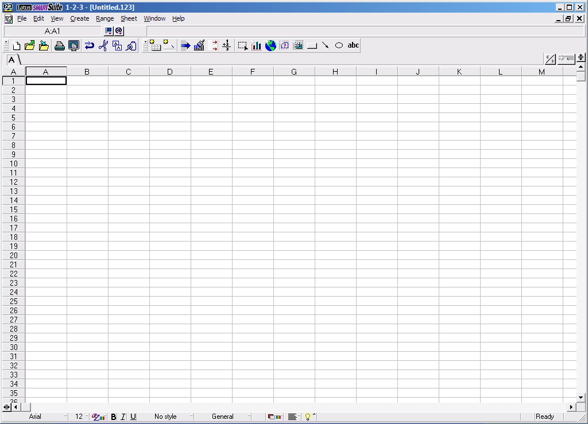
Task: Click the globe map icon
Action: [270, 46]
